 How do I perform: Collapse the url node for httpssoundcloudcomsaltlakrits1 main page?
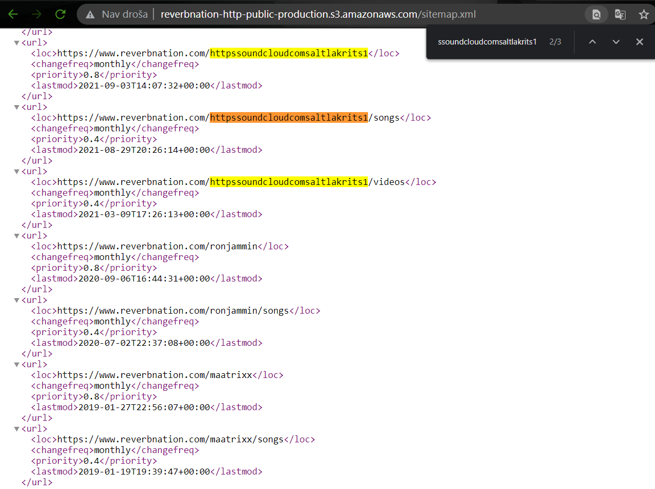[17, 43]
